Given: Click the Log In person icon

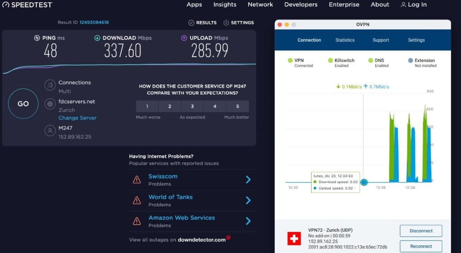Looking at the screenshot, I should click(403, 4).
